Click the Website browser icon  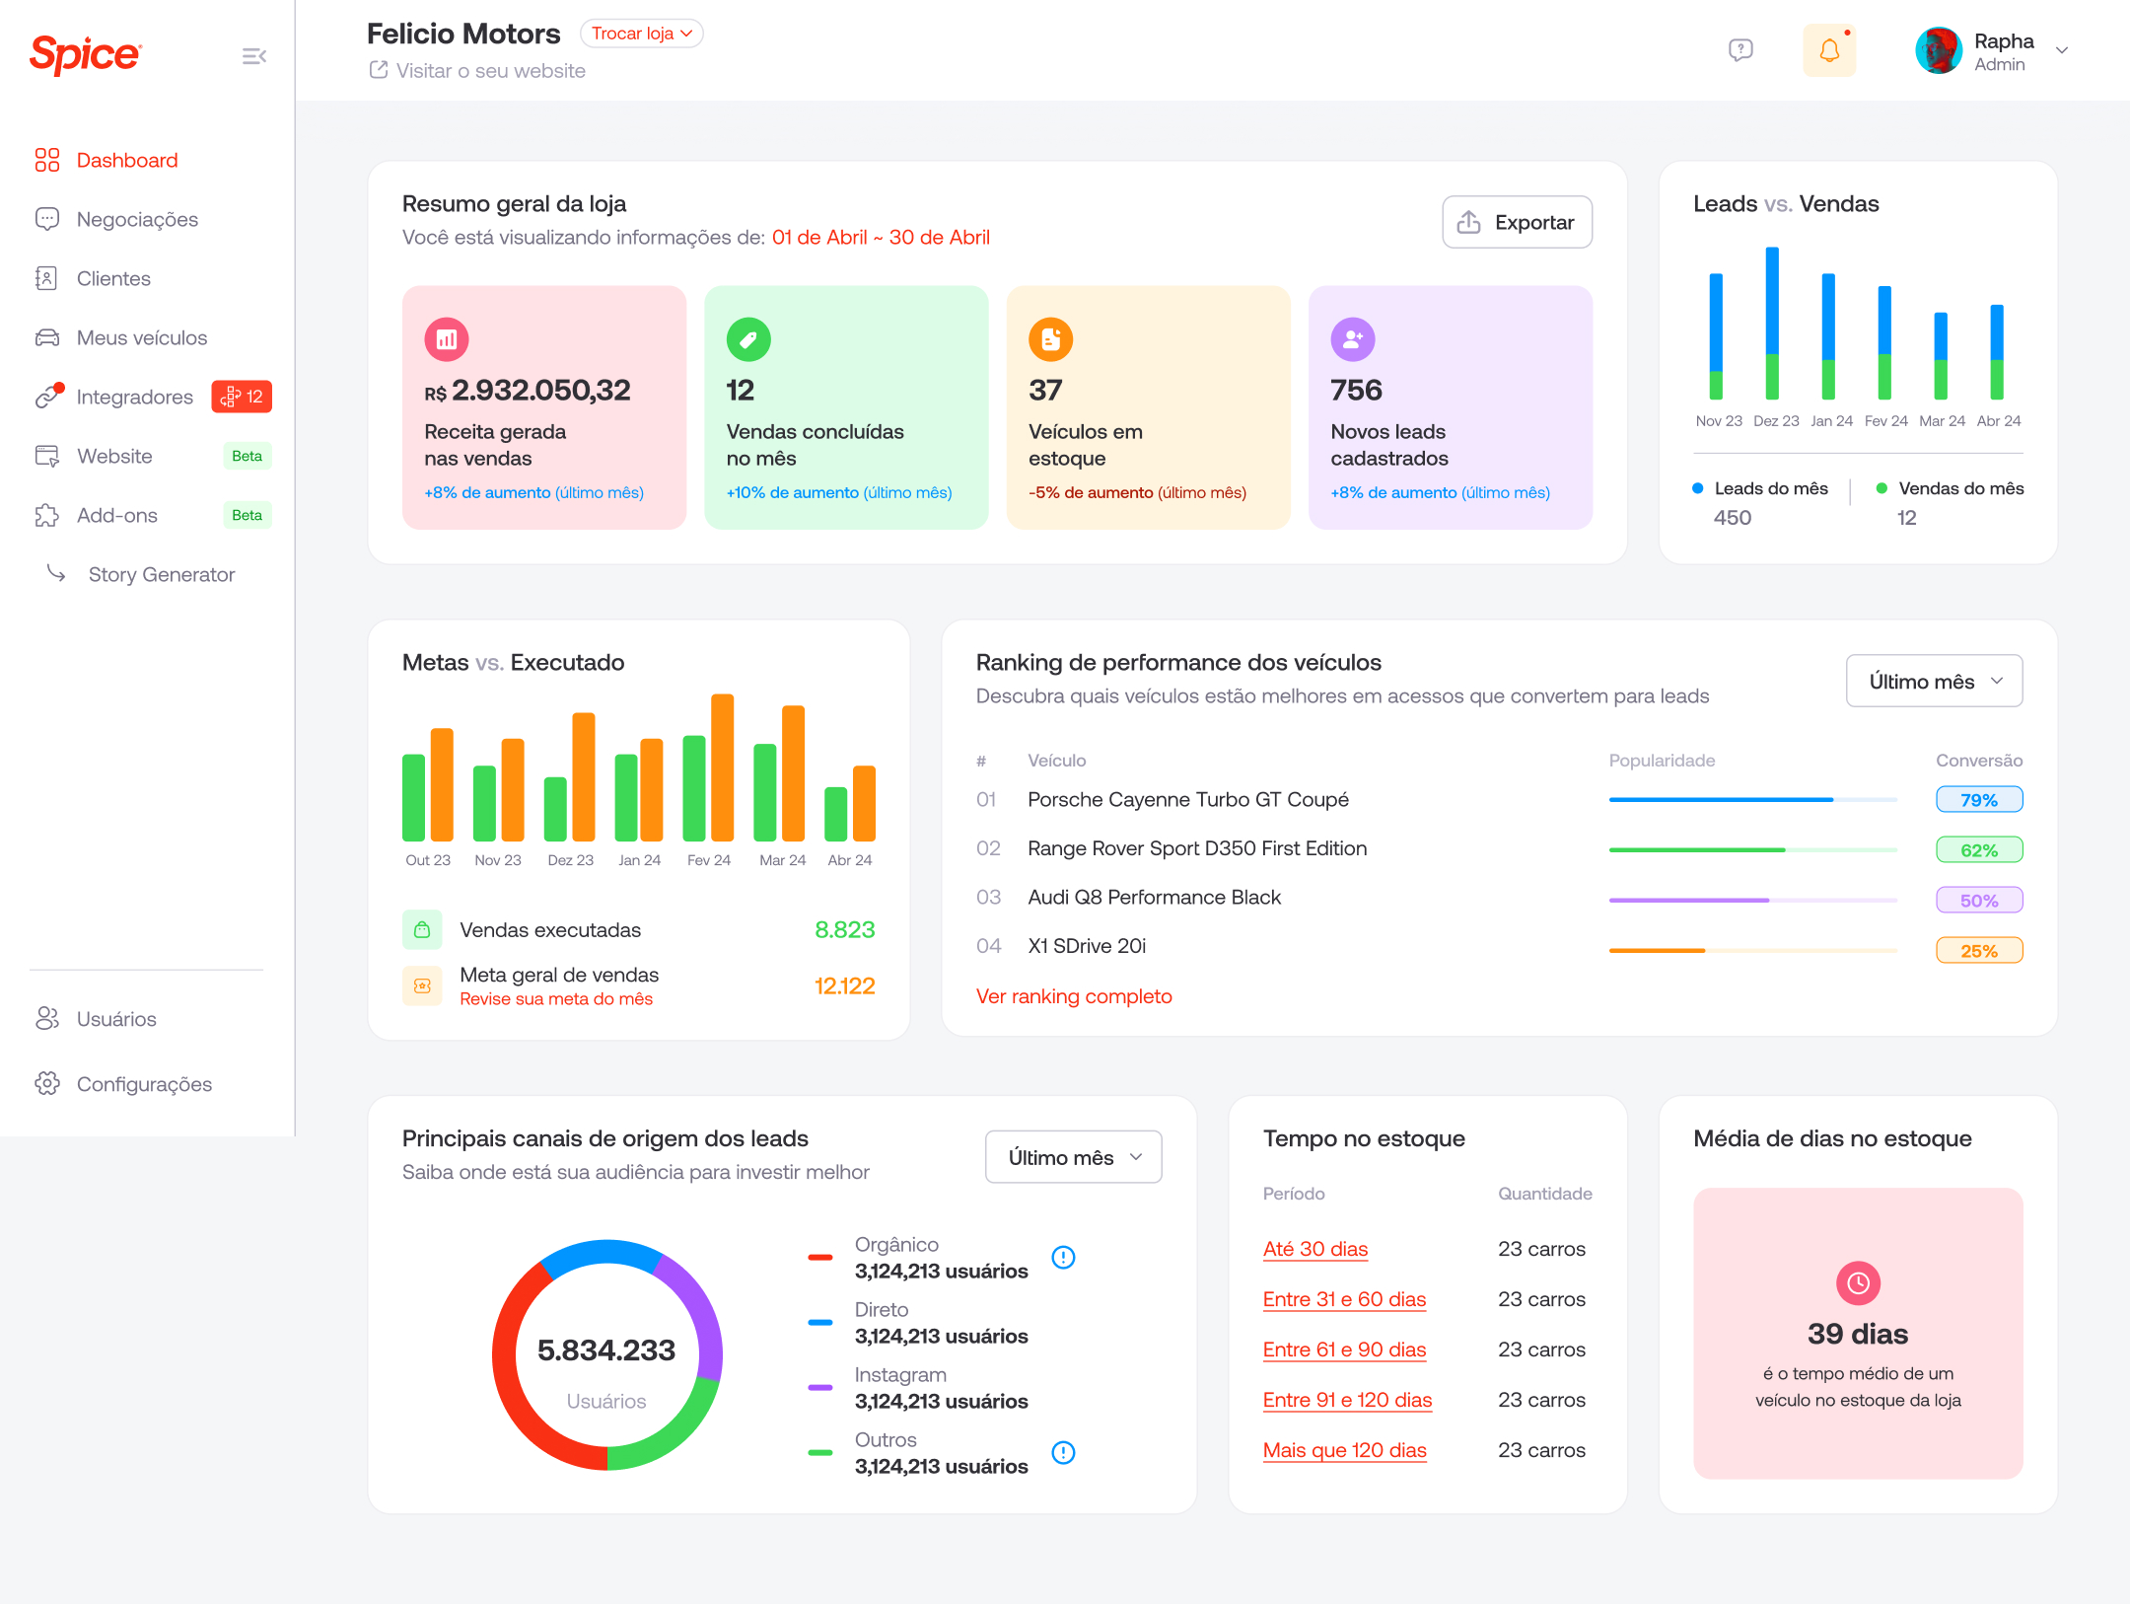pos(47,456)
